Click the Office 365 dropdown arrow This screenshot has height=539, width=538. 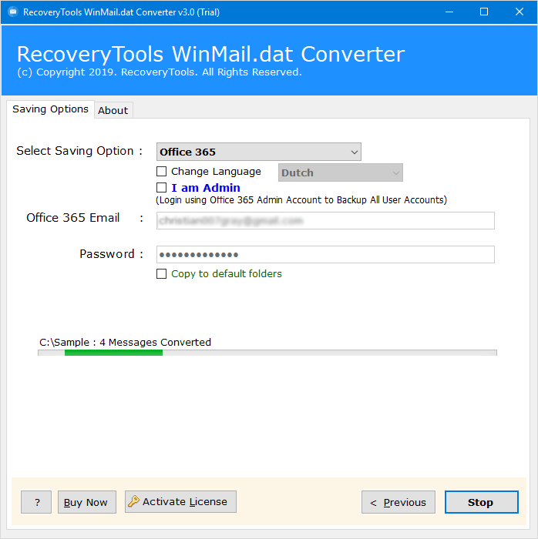pos(354,152)
